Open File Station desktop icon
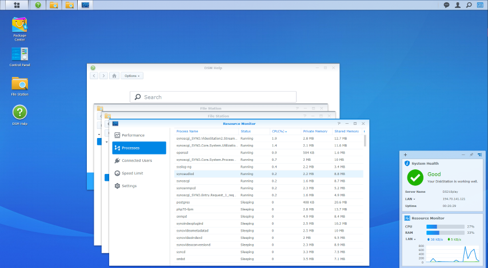Image resolution: width=488 pixels, height=268 pixels. 19,86
